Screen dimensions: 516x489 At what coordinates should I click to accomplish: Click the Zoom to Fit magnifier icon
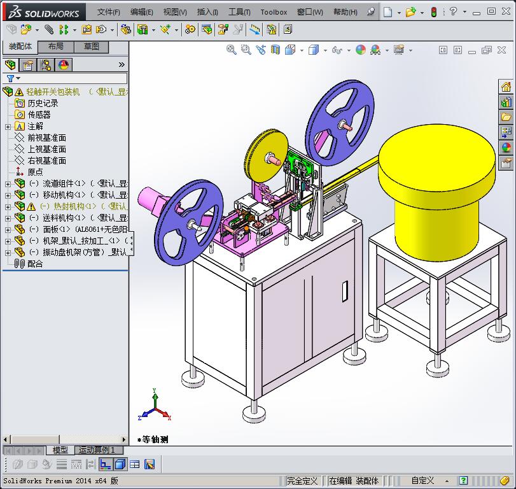coord(232,50)
